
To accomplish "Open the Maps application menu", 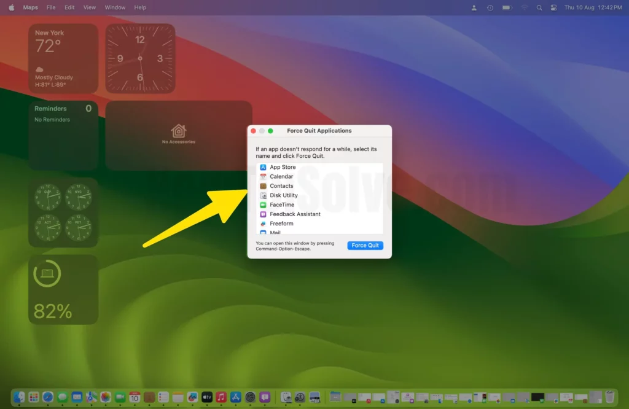I will pos(31,7).
